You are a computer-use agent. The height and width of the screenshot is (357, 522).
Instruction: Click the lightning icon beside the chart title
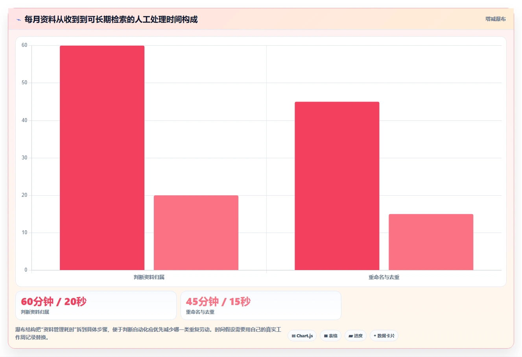(x=18, y=20)
